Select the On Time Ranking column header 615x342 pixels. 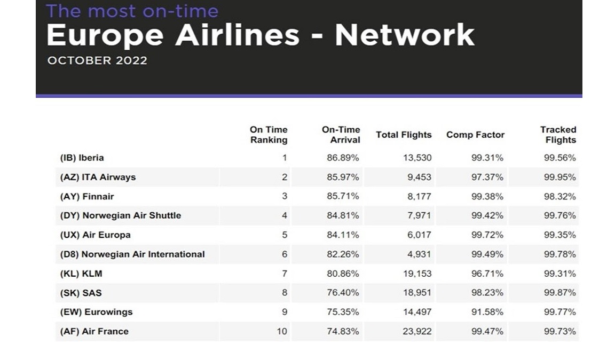[x=269, y=135]
